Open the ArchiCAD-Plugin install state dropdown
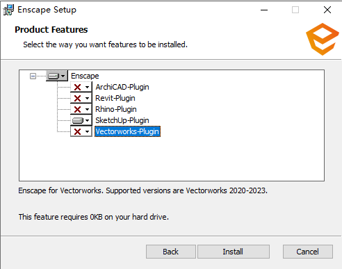This screenshot has height=269, width=342. click(x=81, y=87)
